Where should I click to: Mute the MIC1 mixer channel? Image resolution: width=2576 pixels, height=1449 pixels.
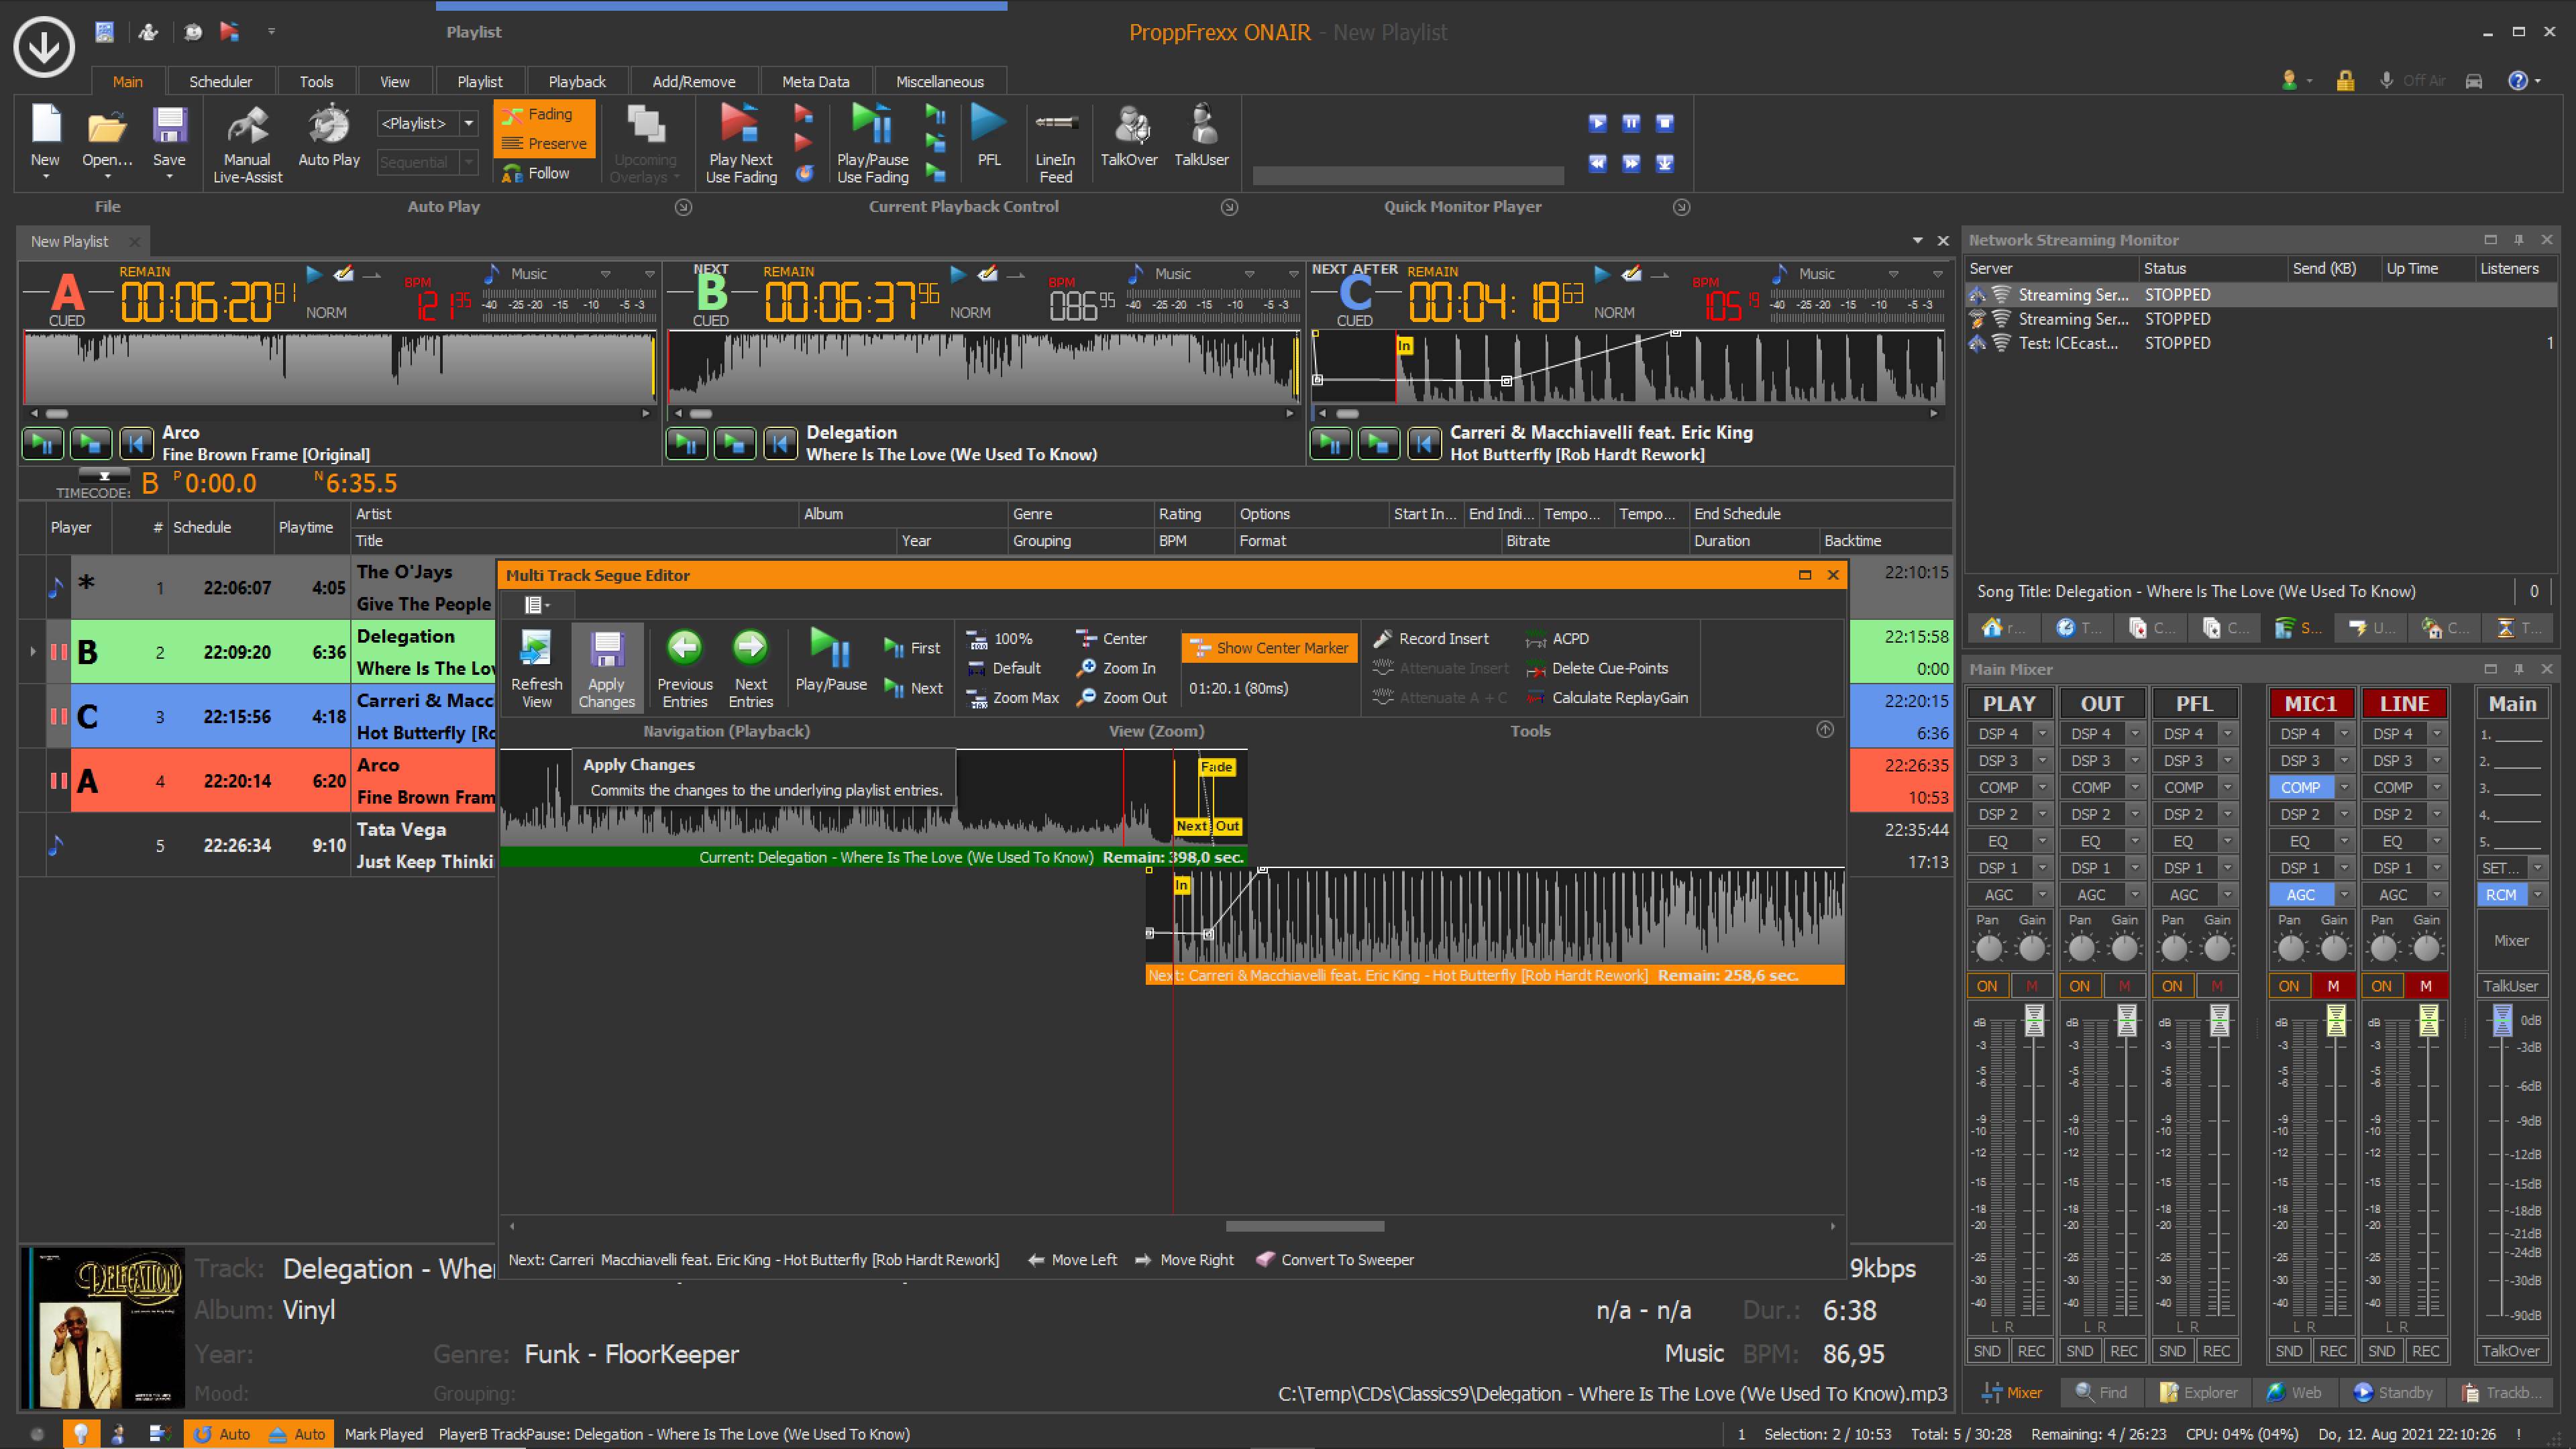(x=2333, y=986)
